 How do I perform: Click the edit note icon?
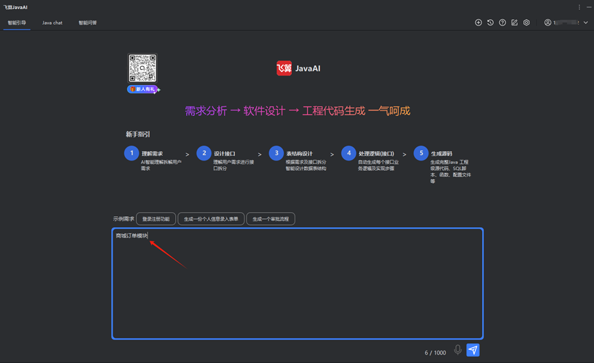[x=514, y=23]
